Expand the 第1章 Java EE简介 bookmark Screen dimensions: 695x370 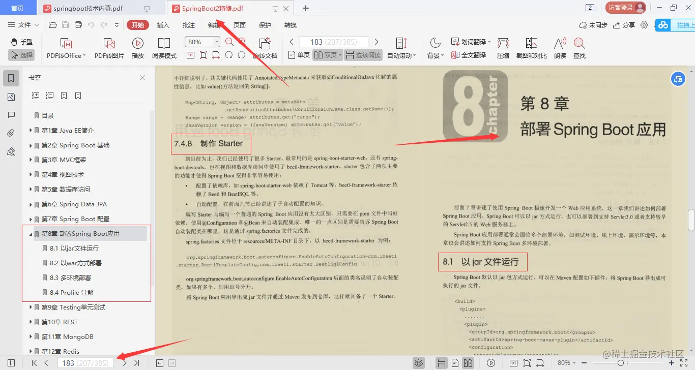(x=32, y=130)
